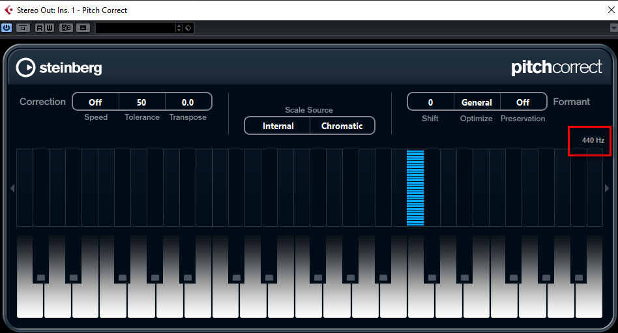This screenshot has width=618, height=333.
Task: Open the Optimize General dropdown
Action: point(477,102)
